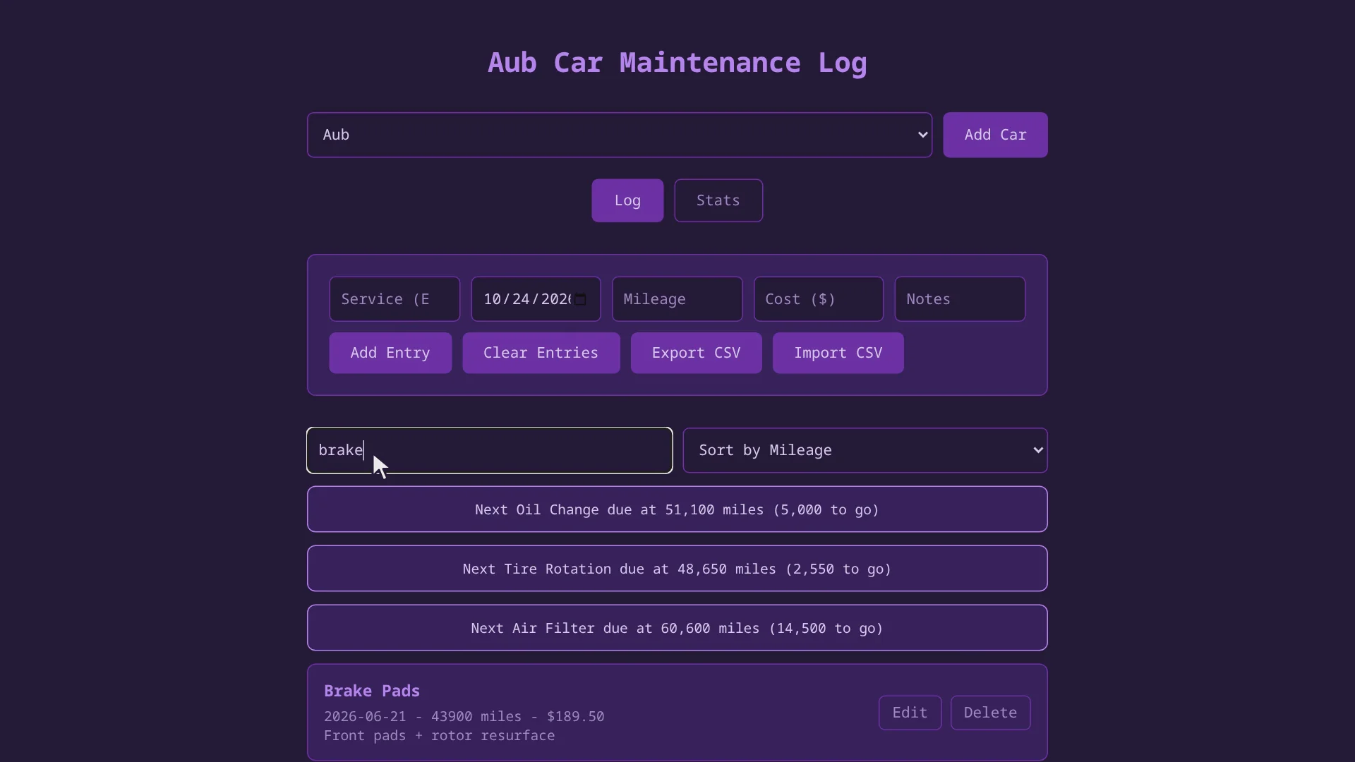1355x762 pixels.
Task: Click Clear Entries button
Action: [541, 353]
